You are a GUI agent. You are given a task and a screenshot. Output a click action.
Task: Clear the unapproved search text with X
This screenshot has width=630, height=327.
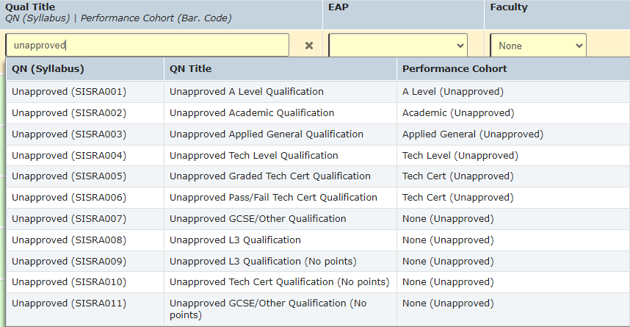309,46
